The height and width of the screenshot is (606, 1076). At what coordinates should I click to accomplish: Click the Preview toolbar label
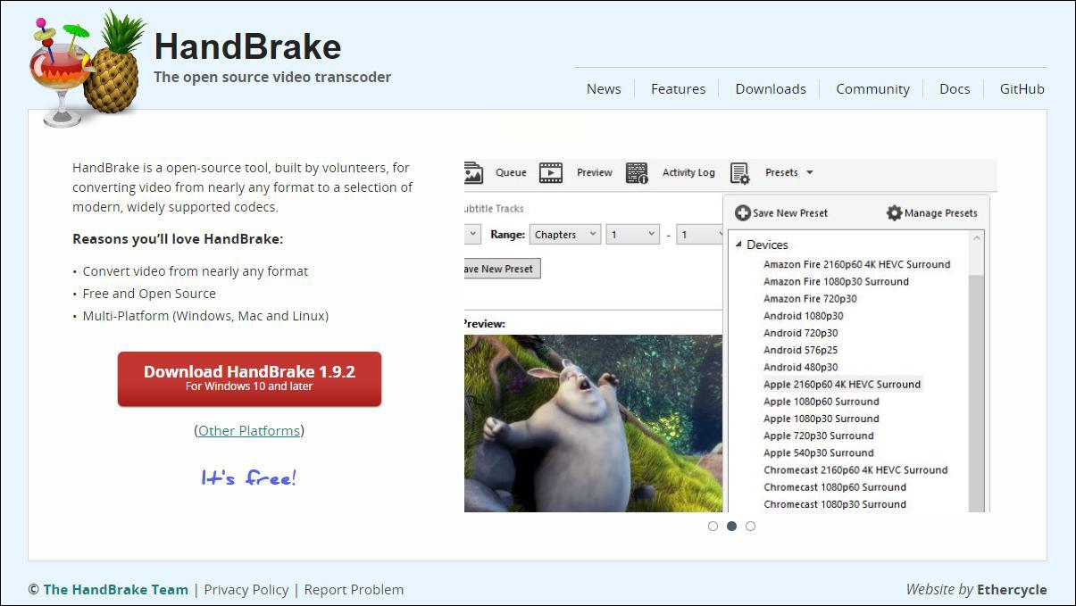click(595, 173)
